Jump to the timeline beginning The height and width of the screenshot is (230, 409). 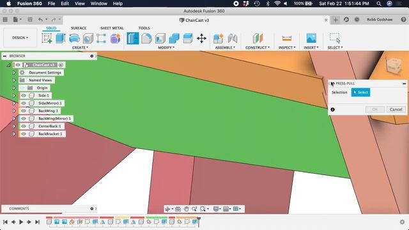click(x=5, y=222)
